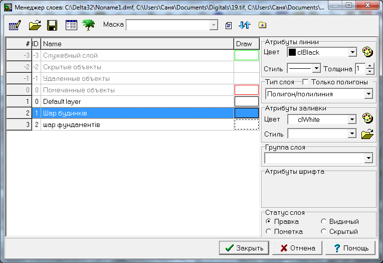This screenshot has width=383, height=263.
Task: Select the 'Служебный слой' row
Action: click(x=133, y=56)
